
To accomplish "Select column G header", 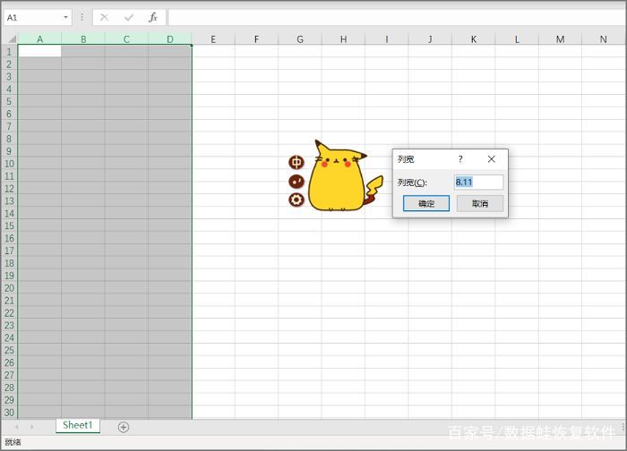I will click(300, 38).
